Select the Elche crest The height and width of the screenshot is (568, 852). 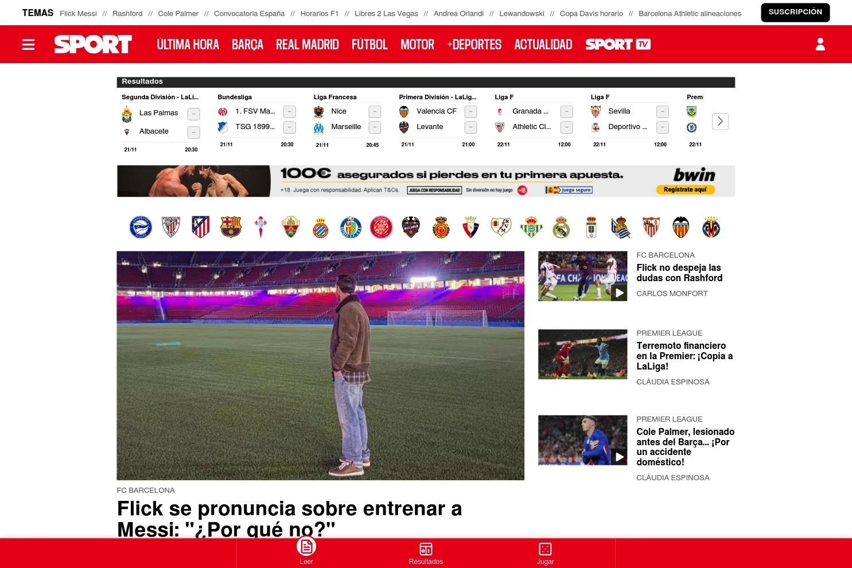(x=291, y=227)
